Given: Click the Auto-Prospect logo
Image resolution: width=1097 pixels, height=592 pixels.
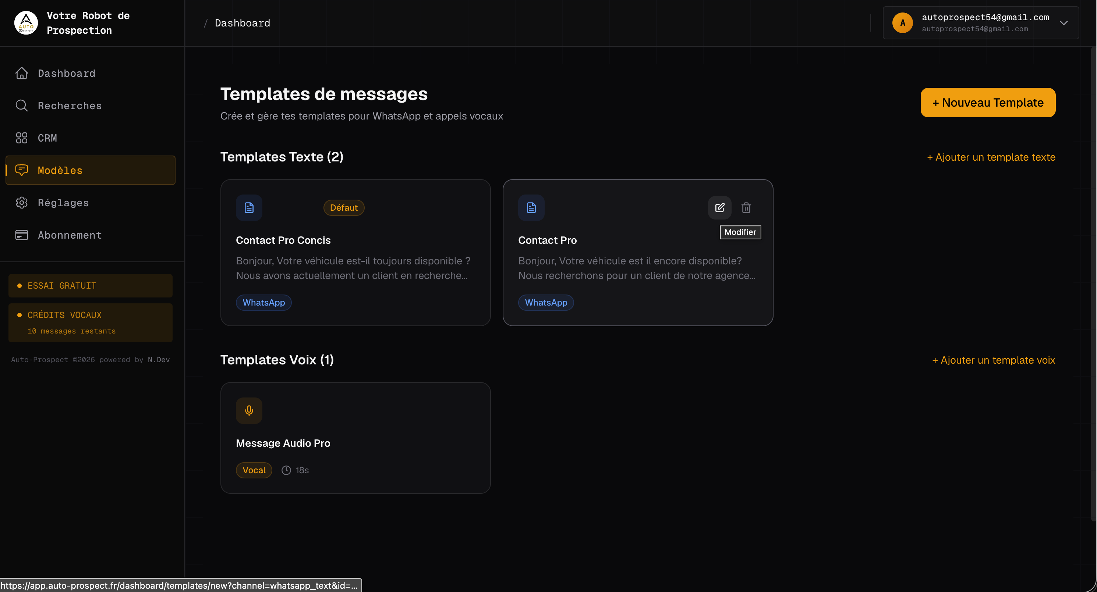Looking at the screenshot, I should [26, 23].
